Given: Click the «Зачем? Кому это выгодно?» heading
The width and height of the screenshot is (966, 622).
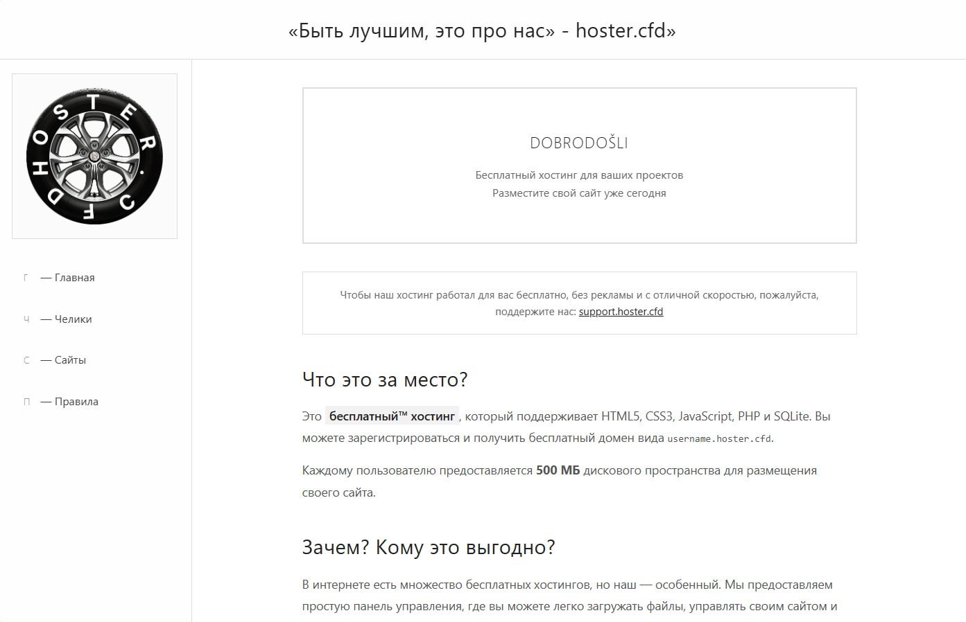Looking at the screenshot, I should [429, 547].
